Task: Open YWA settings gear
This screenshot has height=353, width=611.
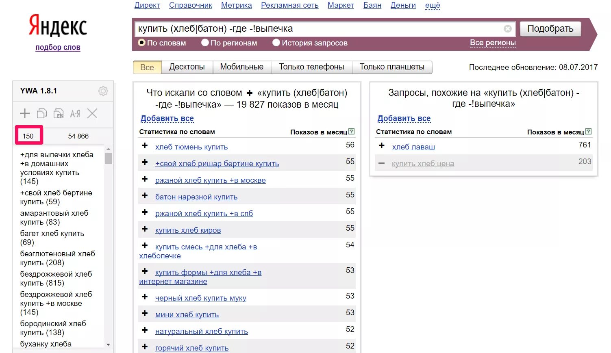Action: coord(103,91)
